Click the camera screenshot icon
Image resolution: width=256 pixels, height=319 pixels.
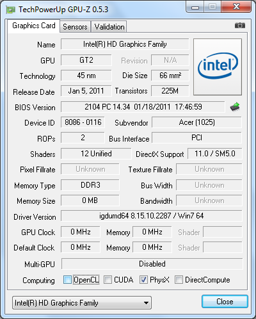pos(240,26)
